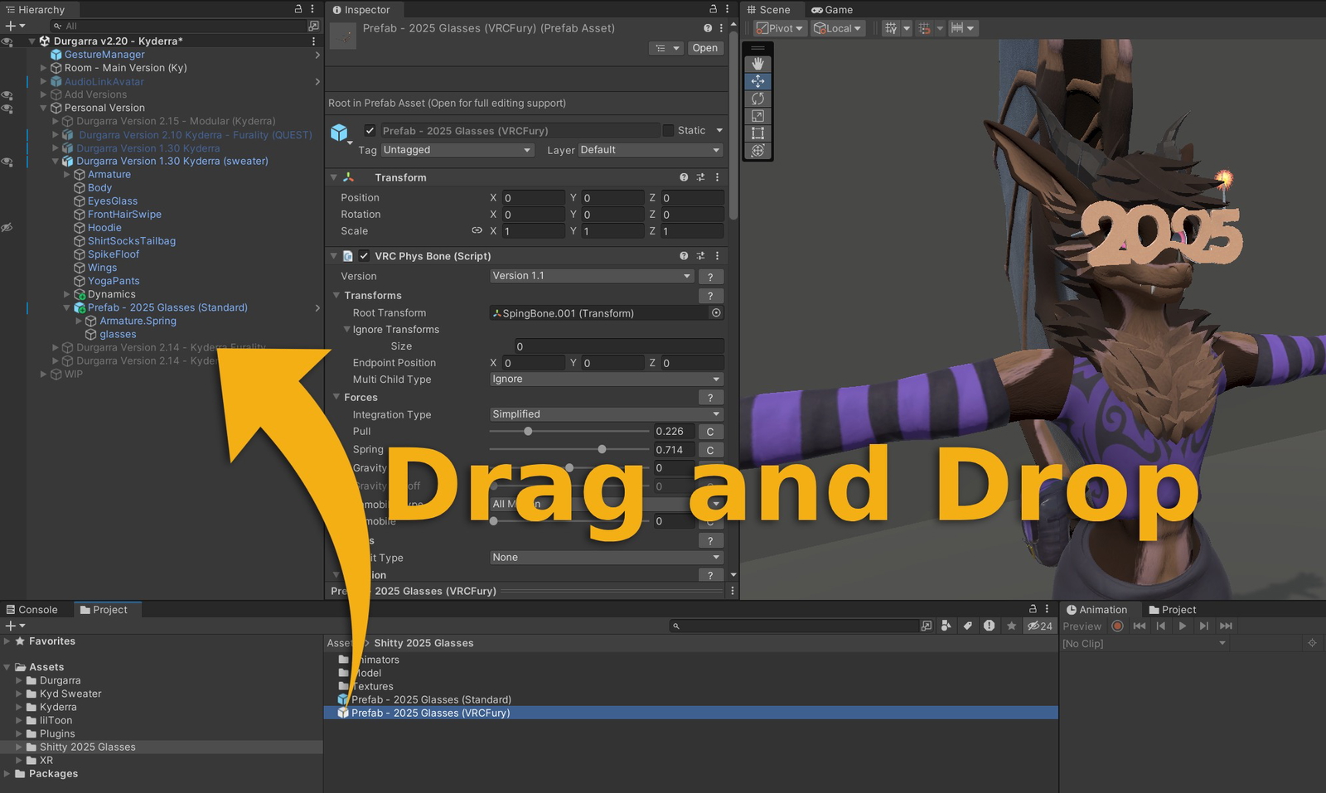Switch to the Console tab
Image resolution: width=1326 pixels, height=793 pixels.
click(x=33, y=610)
